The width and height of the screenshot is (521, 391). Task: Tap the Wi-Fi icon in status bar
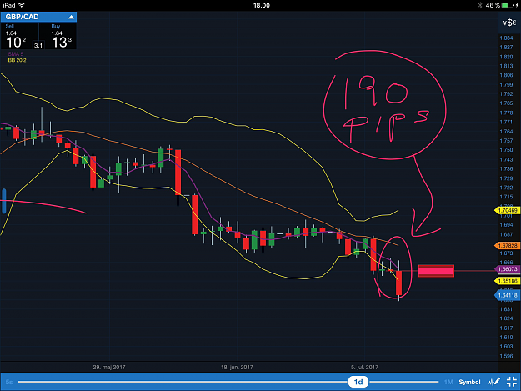click(22, 5)
